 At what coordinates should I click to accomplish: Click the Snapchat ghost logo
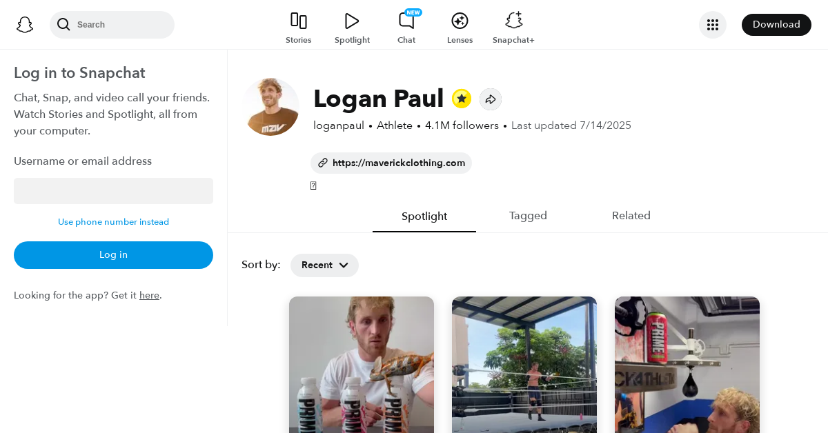25,25
